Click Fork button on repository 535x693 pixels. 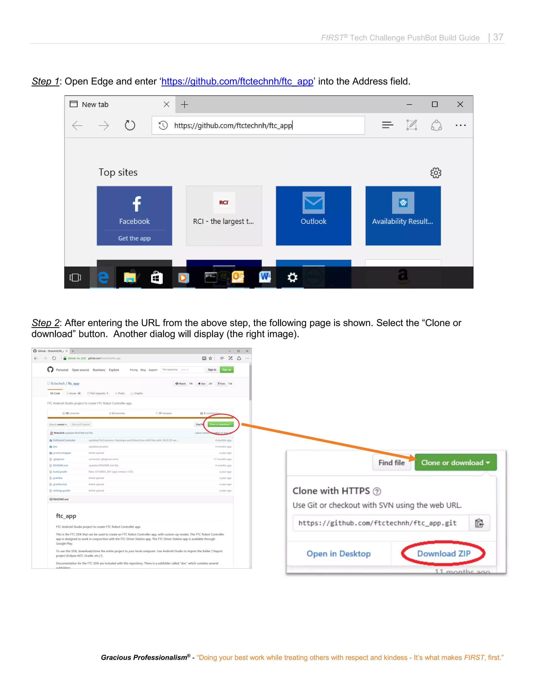[221, 384]
